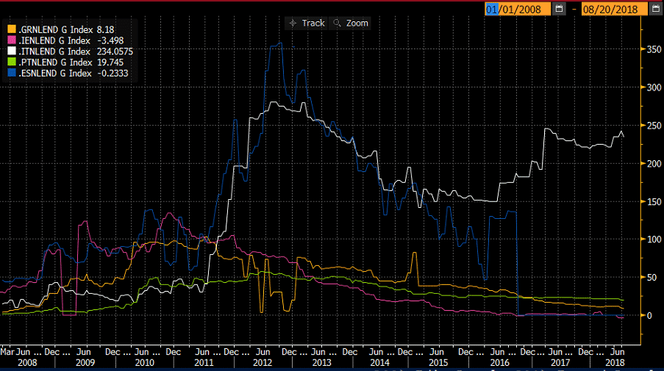This screenshot has width=664, height=371.
Task: Click the blue swatch for .ESNLEND
Action: 10,73
